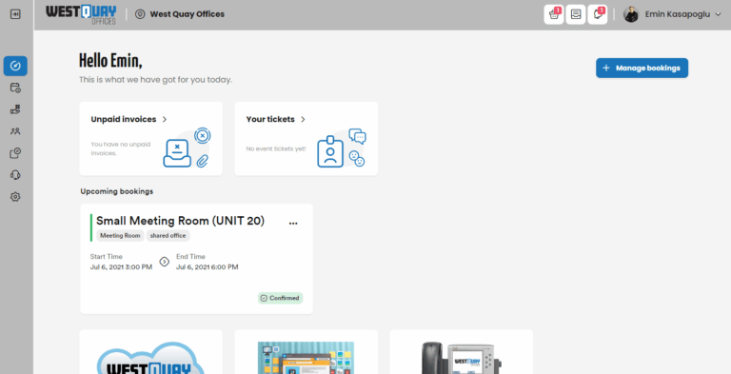Image resolution: width=731 pixels, height=374 pixels.
Task: Open the notifications bell in header
Action: 598,14
